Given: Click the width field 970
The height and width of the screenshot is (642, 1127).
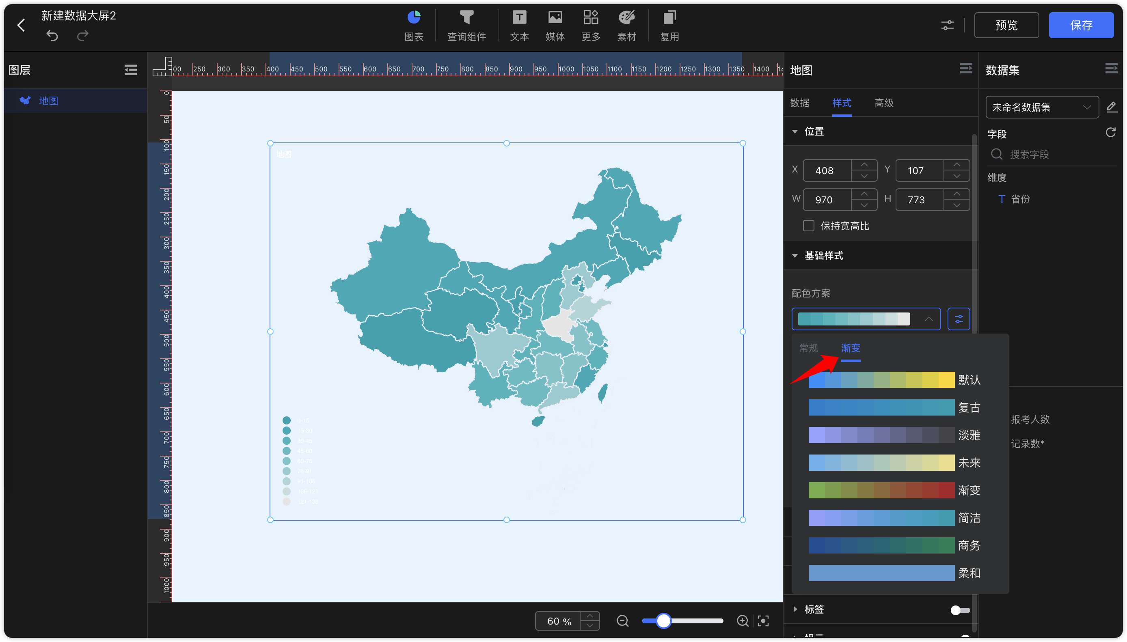Looking at the screenshot, I should tap(827, 200).
